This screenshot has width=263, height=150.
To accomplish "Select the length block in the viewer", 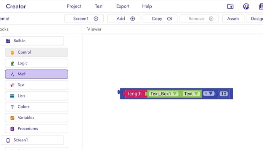I will [135, 94].
